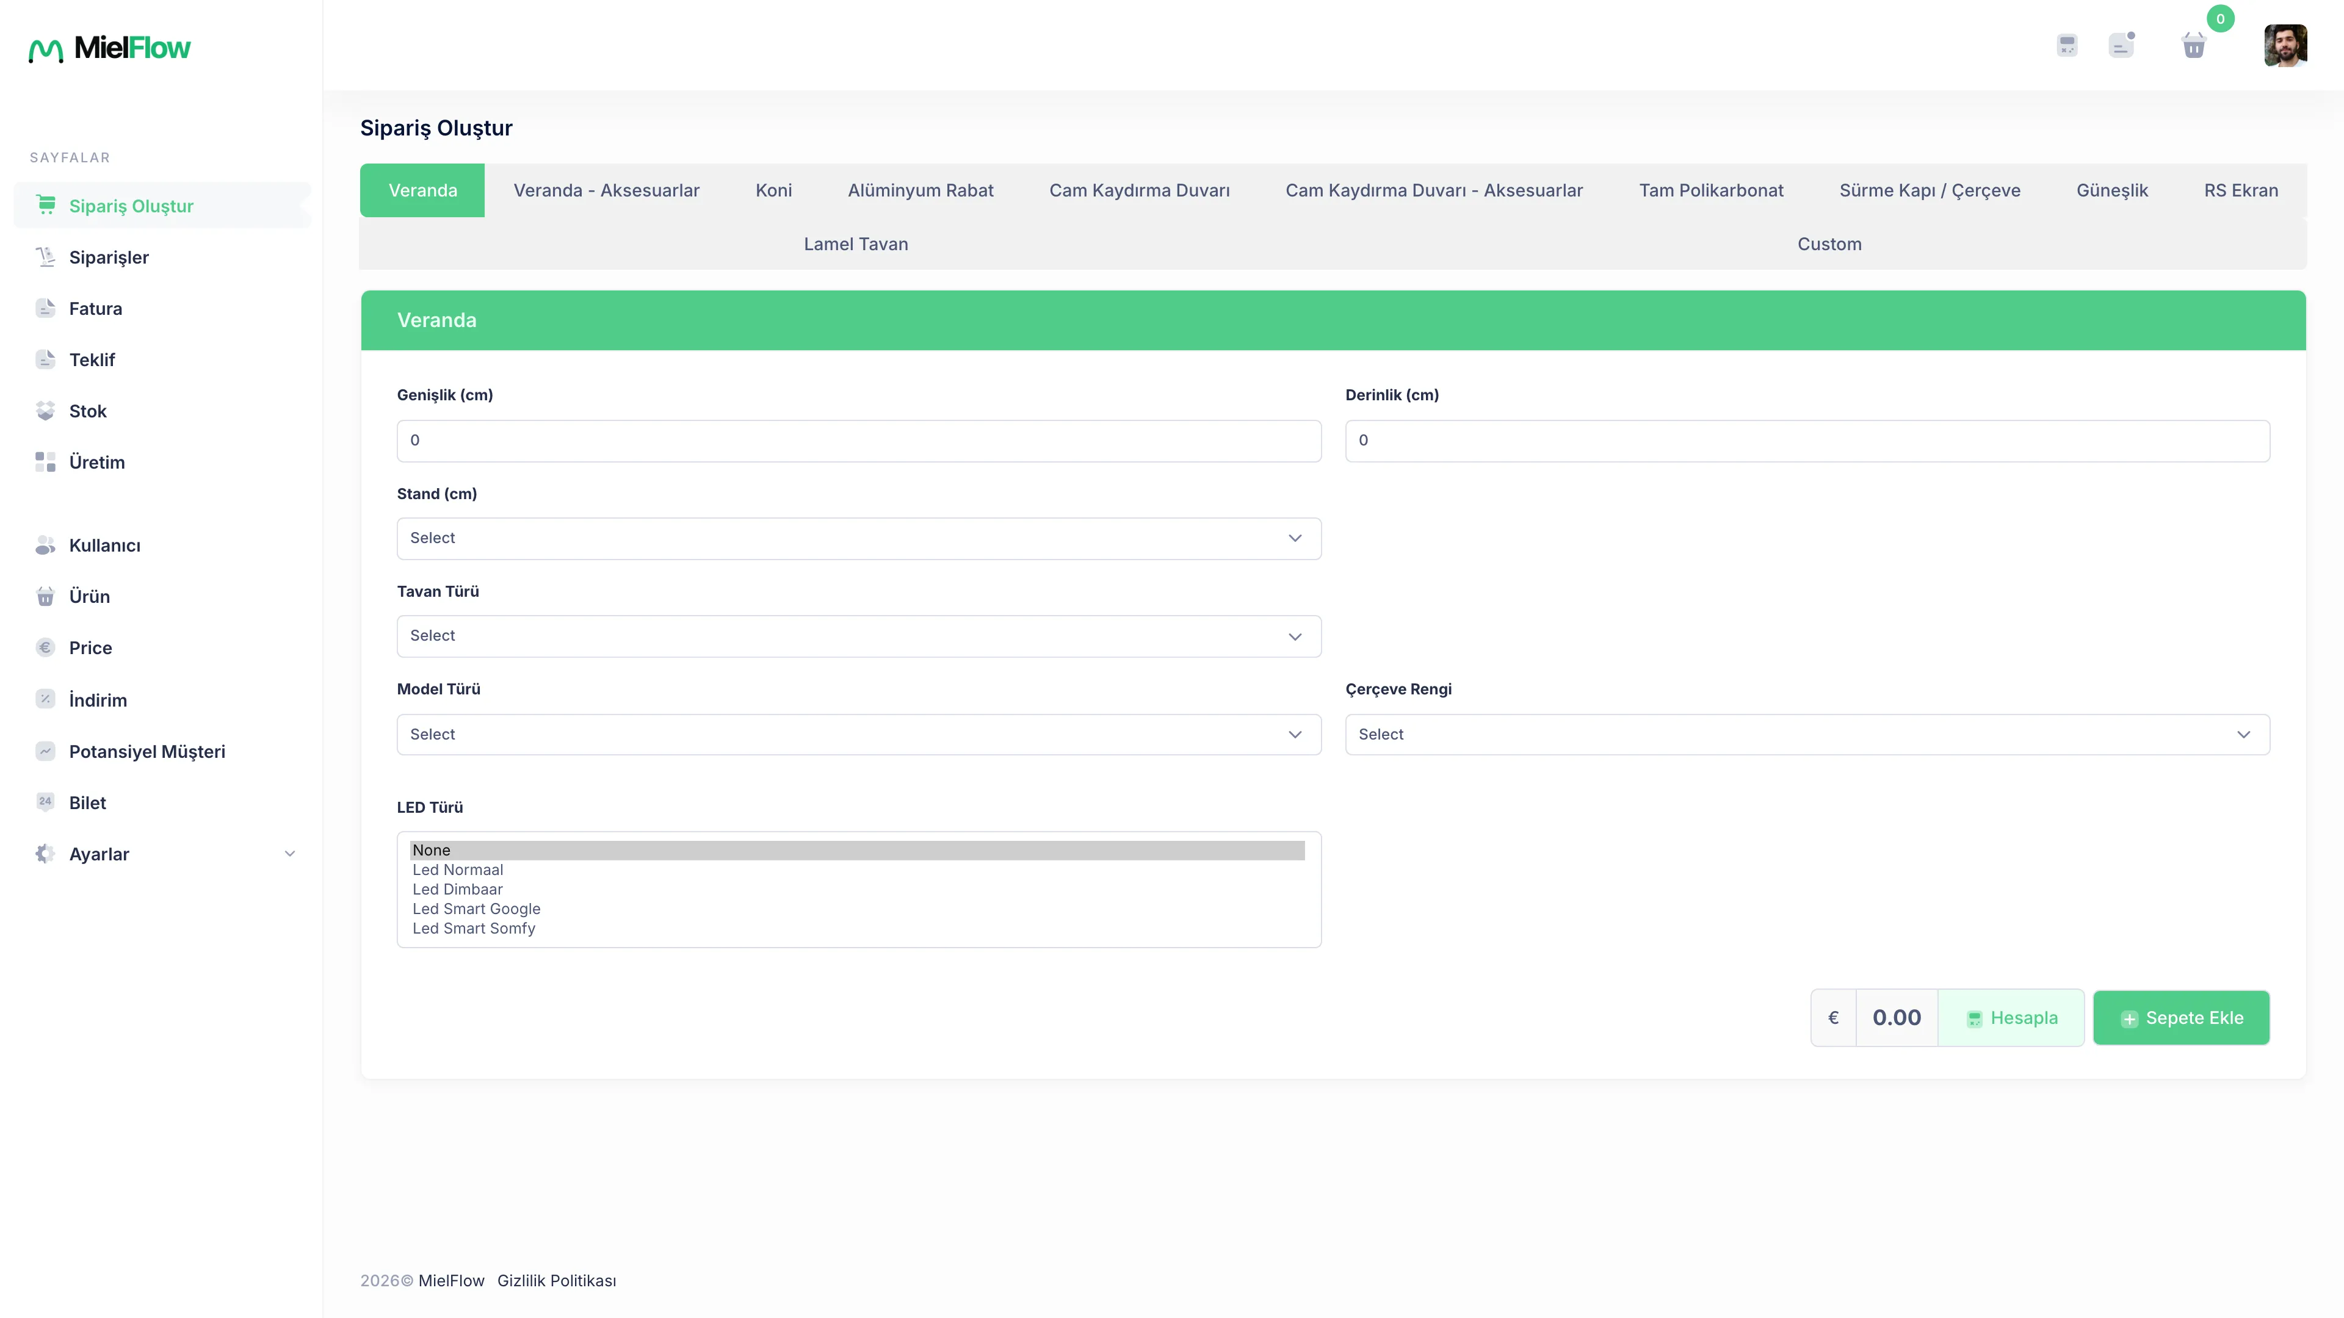Click the Siparişler sidebar icon

pos(46,256)
